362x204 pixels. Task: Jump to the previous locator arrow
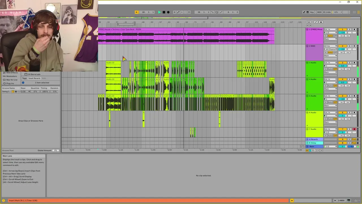tap(307, 25)
